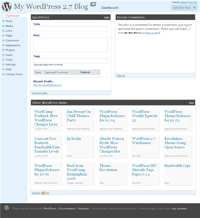The width and height of the screenshot is (200, 218).
Task: Open draft How To Use WordPress 2.7
Action: (x=48, y=85)
